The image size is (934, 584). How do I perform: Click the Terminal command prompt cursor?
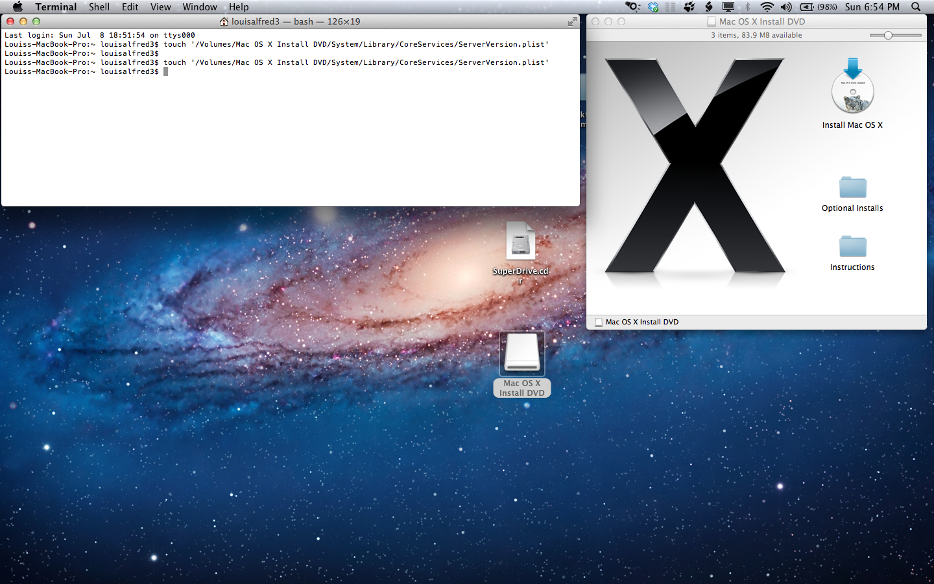coord(165,71)
